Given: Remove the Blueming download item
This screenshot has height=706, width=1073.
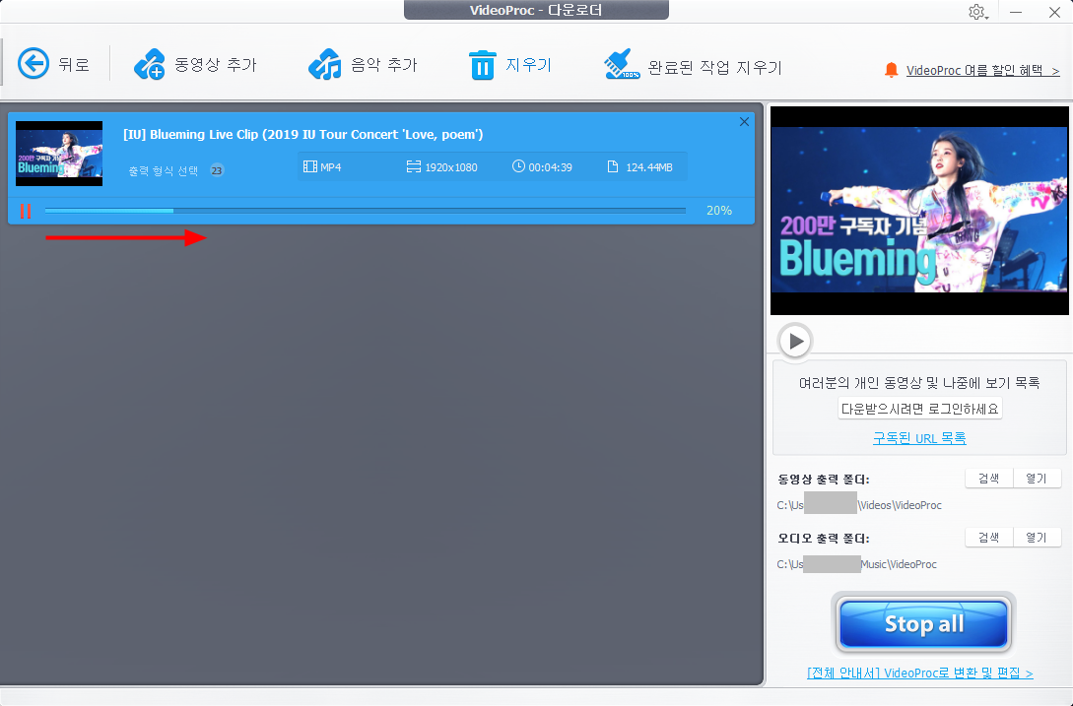Looking at the screenshot, I should click(744, 122).
